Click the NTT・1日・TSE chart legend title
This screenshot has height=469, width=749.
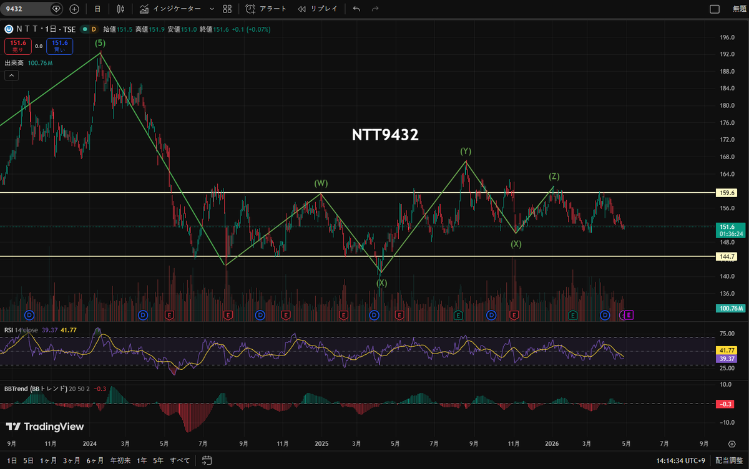[x=46, y=29]
